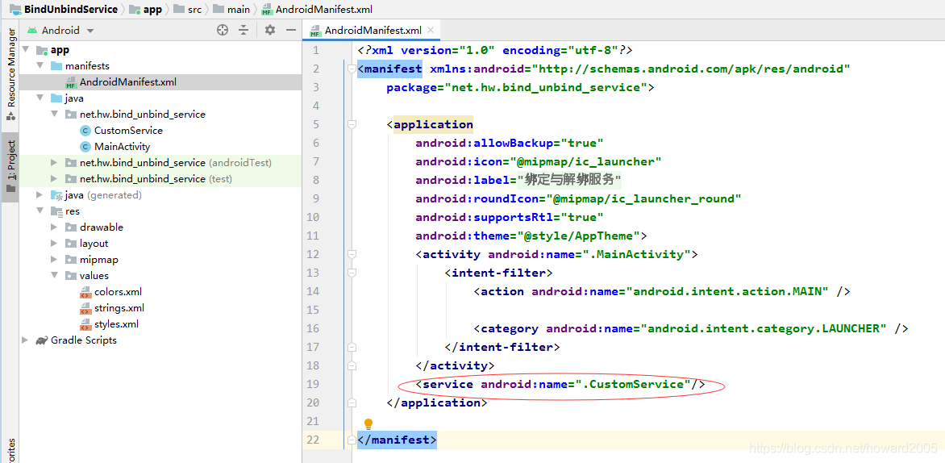Hide the Project panel with minus icon
The width and height of the screenshot is (945, 463).
(x=290, y=30)
